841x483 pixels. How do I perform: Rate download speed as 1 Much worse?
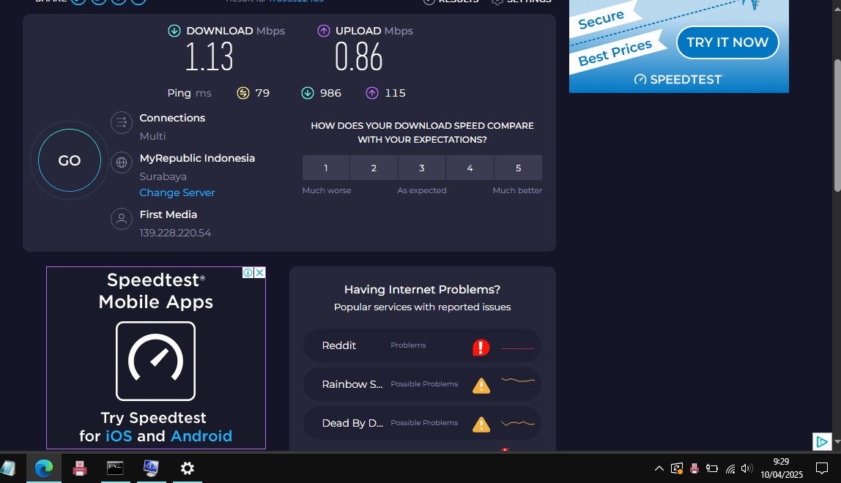coord(325,168)
